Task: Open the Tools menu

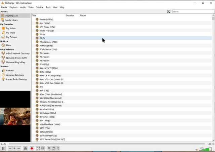Action: (48, 7)
